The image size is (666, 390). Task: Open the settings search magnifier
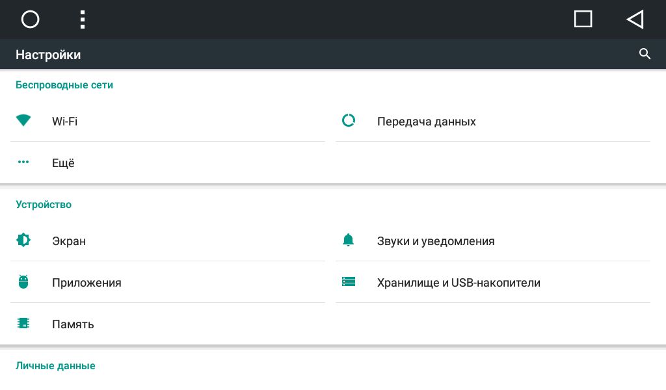[645, 54]
